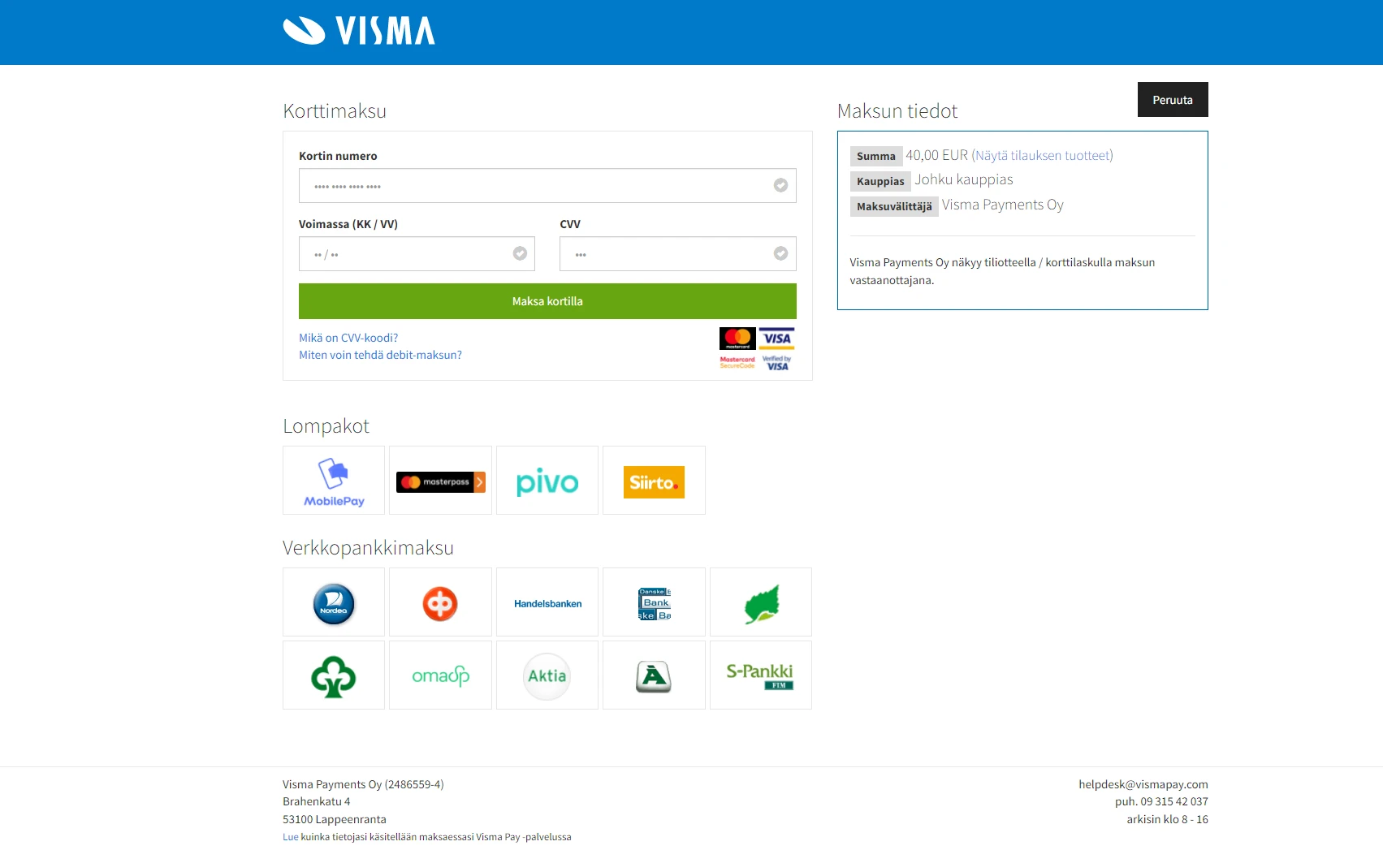1383x850 pixels.
Task: Choose the green leaf bank logo
Action: pos(761,602)
